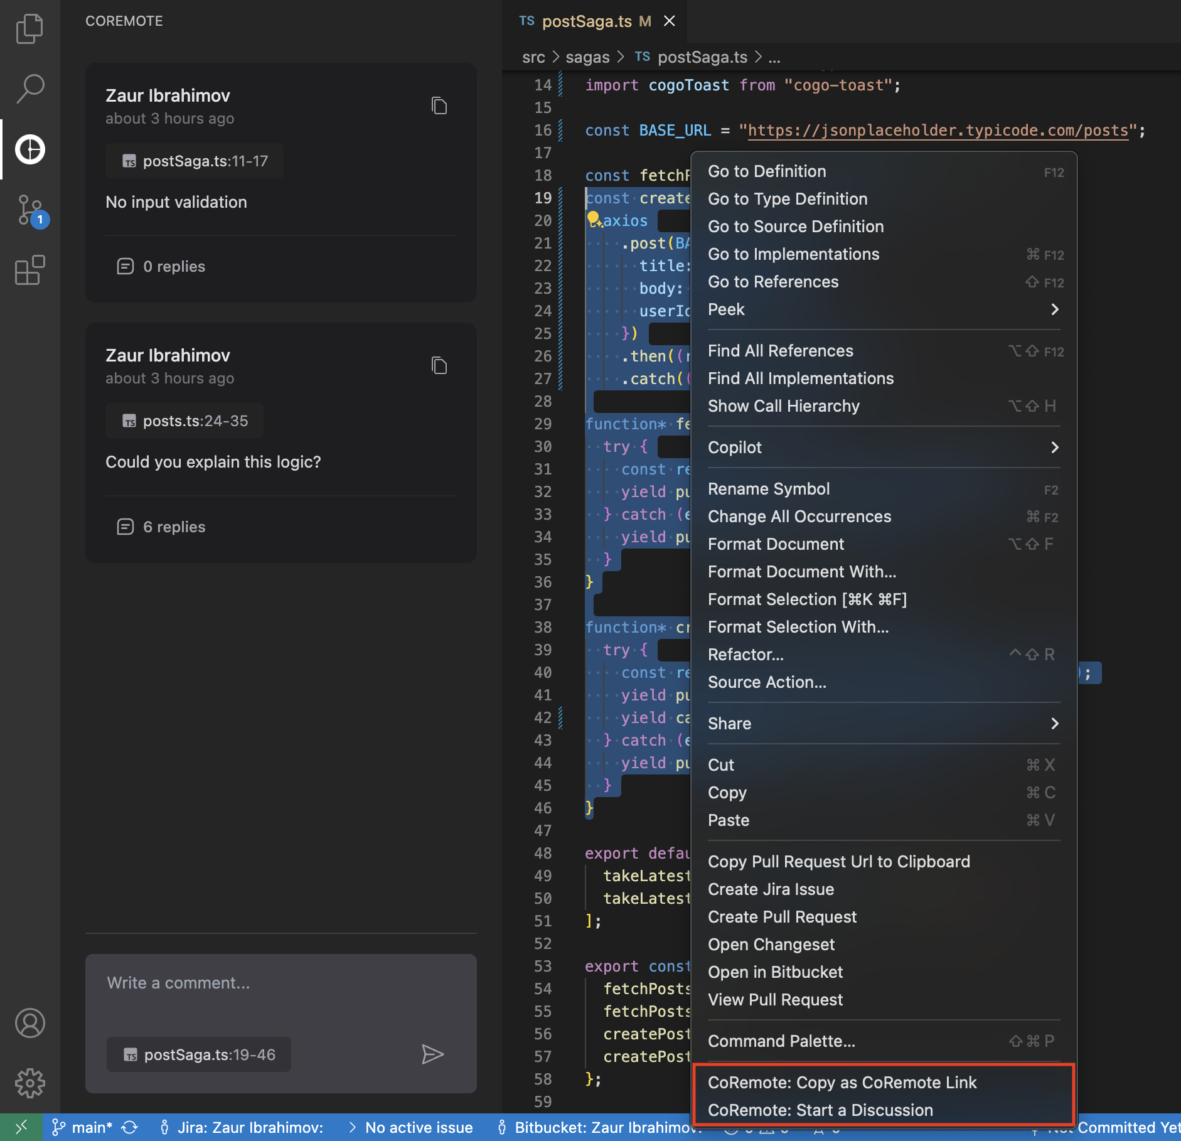This screenshot has width=1181, height=1141.
Task: Choose Go to References
Action: point(884,282)
